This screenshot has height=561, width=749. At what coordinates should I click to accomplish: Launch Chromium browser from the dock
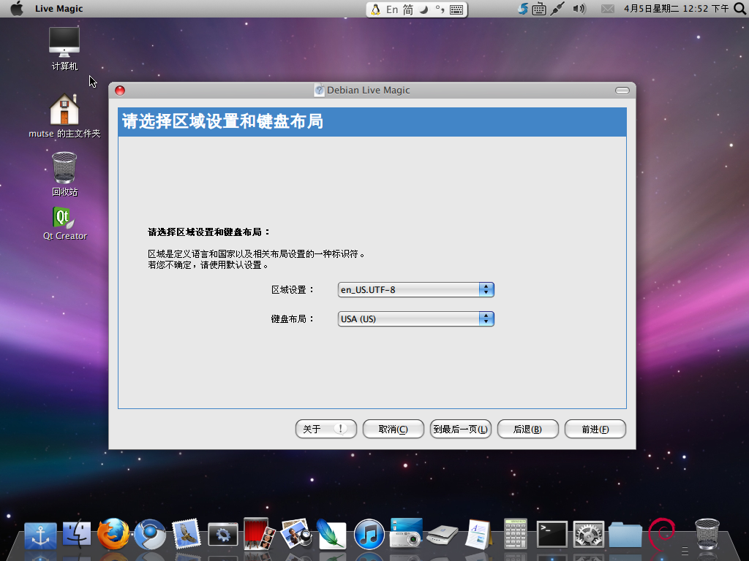tap(150, 534)
